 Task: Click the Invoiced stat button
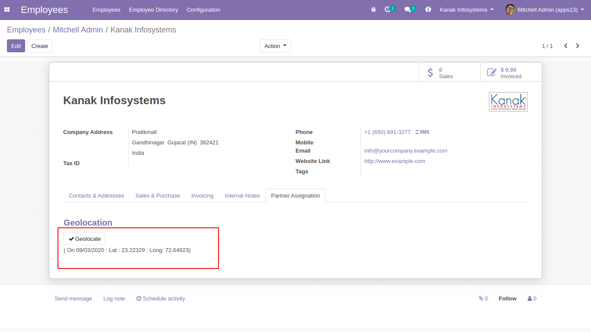pyautogui.click(x=511, y=72)
